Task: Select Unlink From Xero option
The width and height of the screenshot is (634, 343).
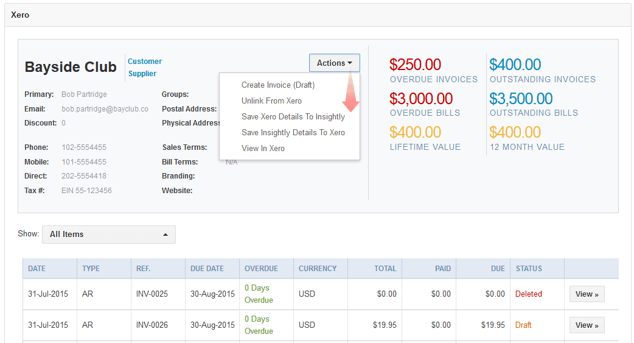Action: pyautogui.click(x=271, y=101)
